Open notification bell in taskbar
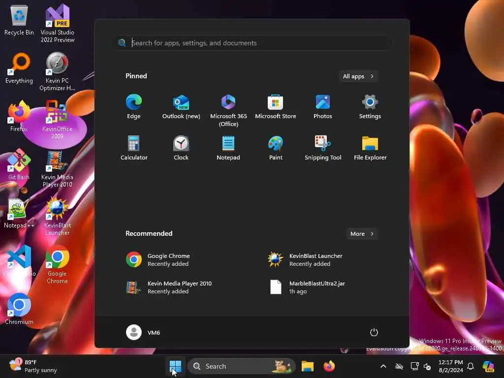This screenshot has width=504, height=378. (x=471, y=366)
